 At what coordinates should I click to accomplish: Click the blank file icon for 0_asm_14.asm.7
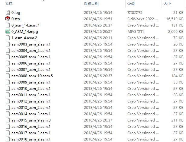8,25
